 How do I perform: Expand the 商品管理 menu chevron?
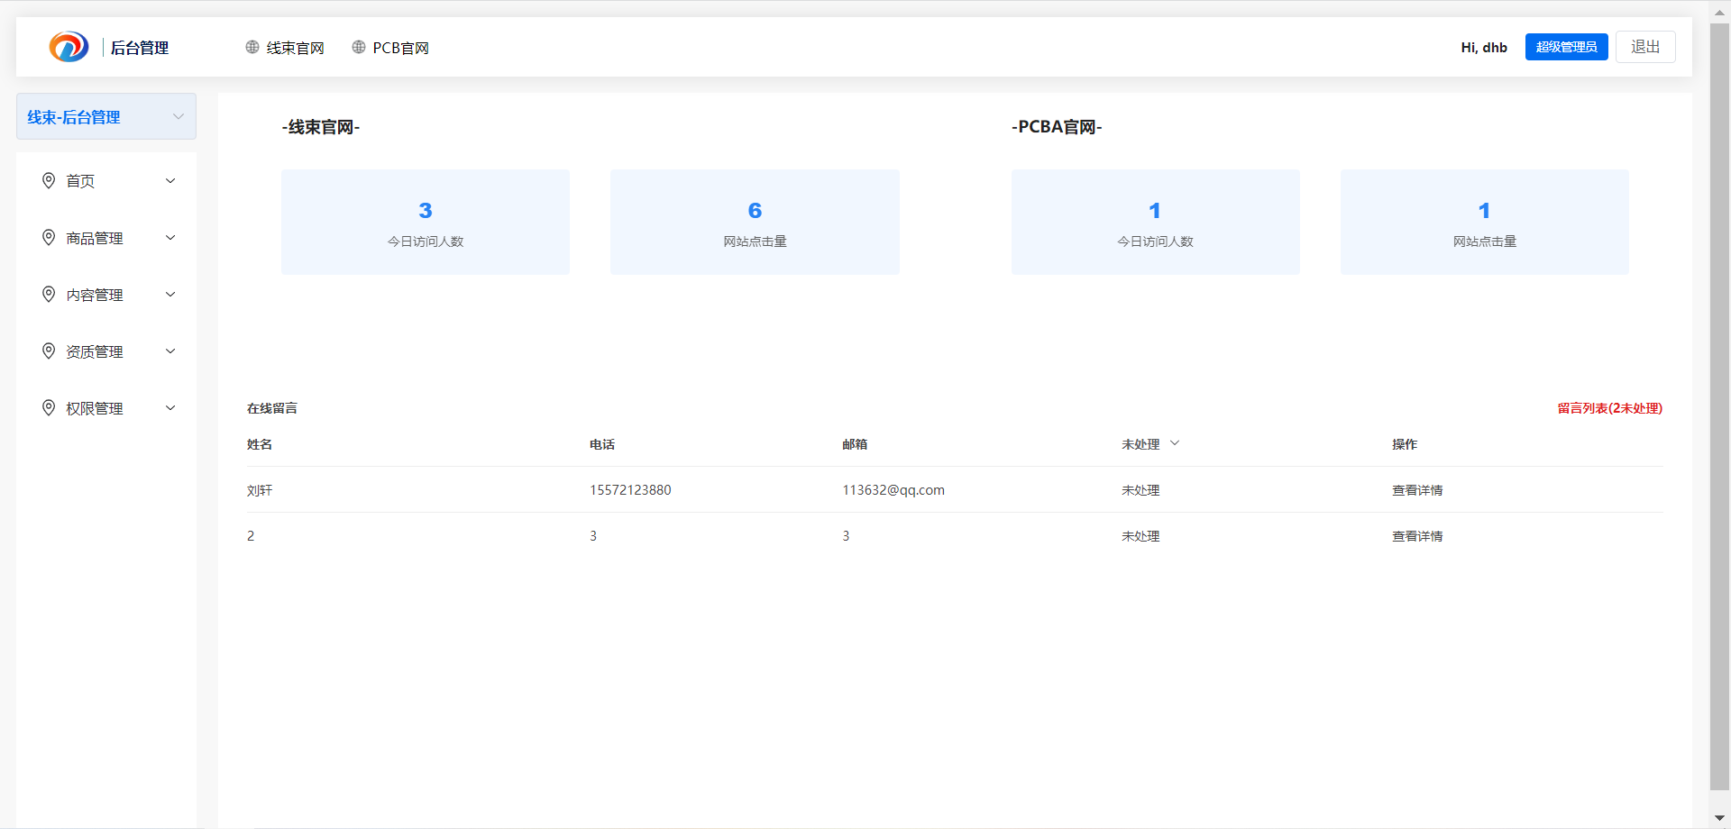[x=170, y=238]
